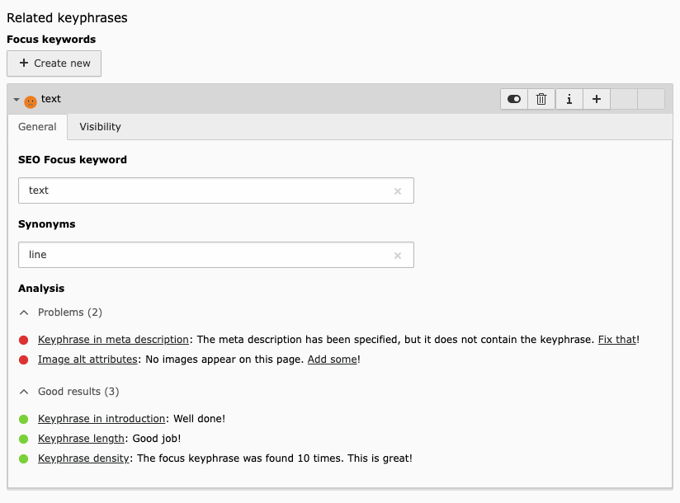Screen dimensions: 680x503
Task: Switch to the Visibility tab
Action: click(100, 127)
